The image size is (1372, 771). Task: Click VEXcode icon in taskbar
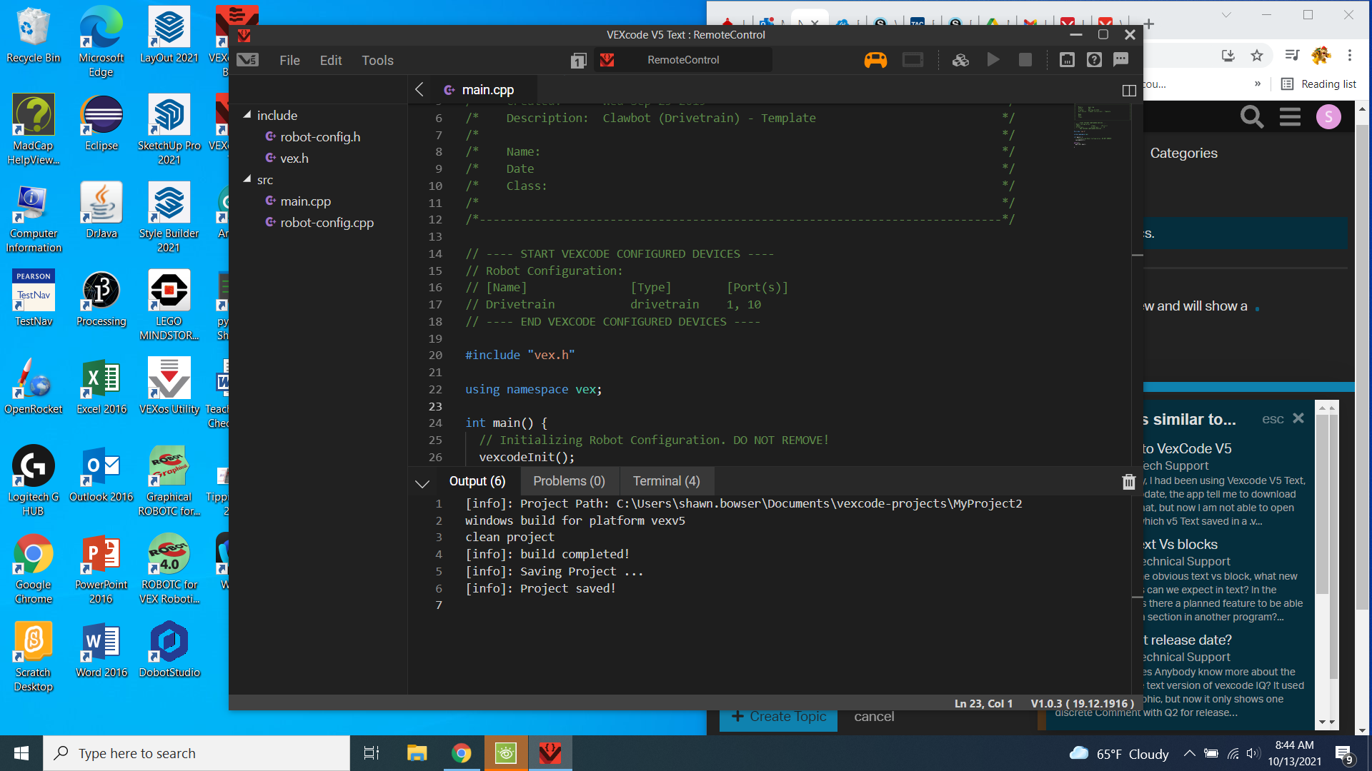tap(550, 753)
